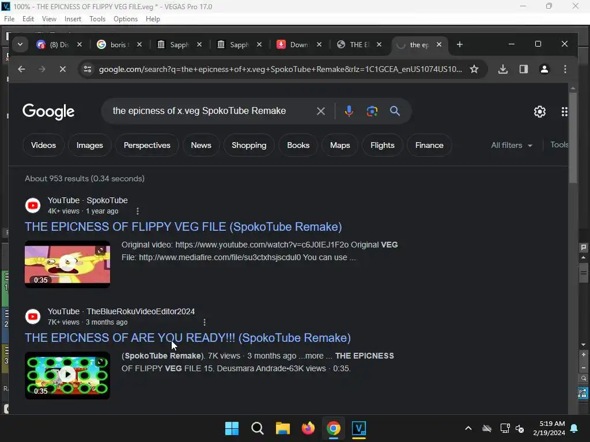Switch to THE E tab
This screenshot has width=590, height=442.
click(x=353, y=44)
